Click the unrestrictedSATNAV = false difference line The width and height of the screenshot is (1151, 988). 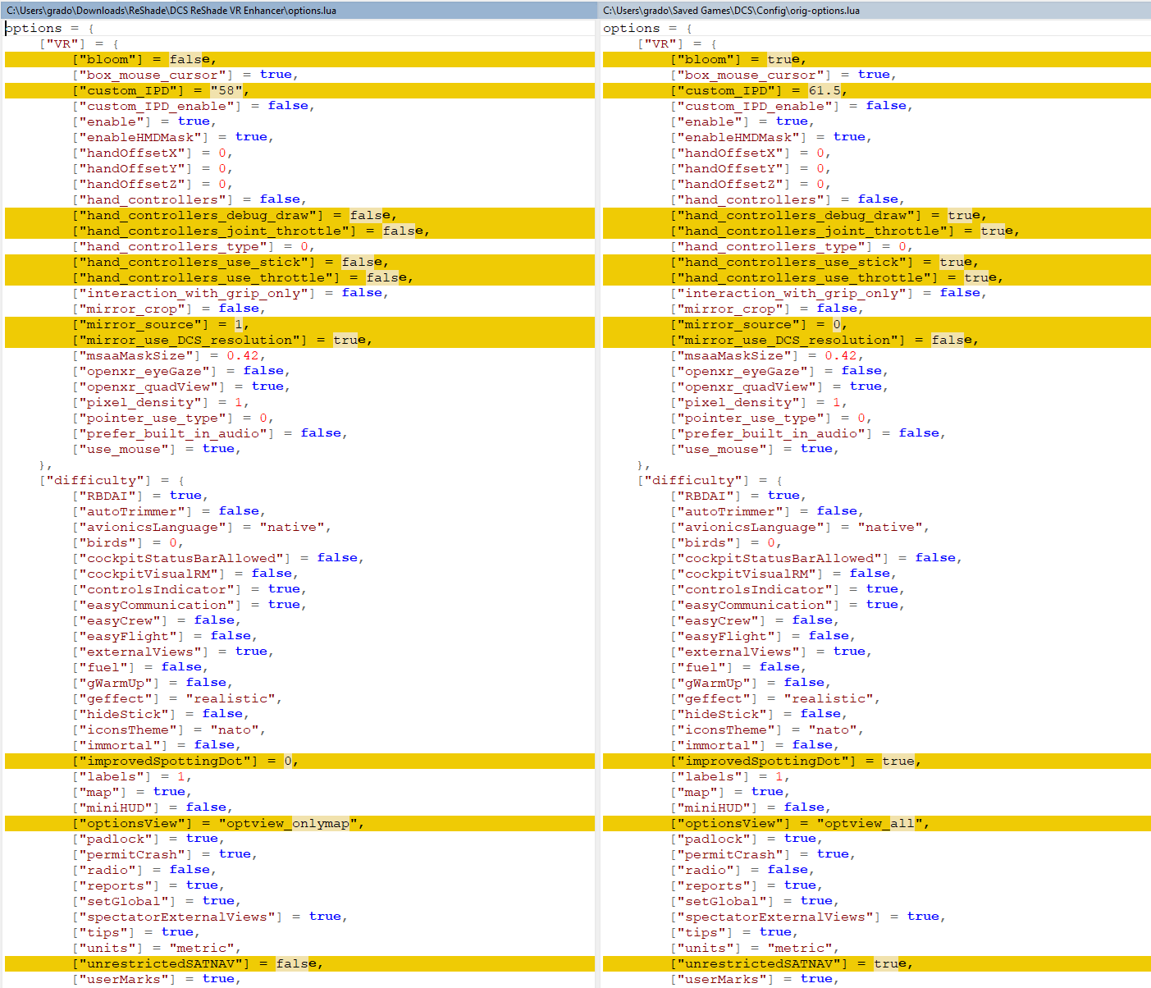[x=299, y=963]
